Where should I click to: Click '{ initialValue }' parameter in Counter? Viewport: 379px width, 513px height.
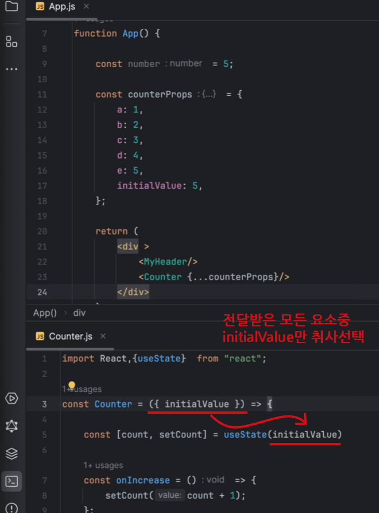(x=196, y=404)
